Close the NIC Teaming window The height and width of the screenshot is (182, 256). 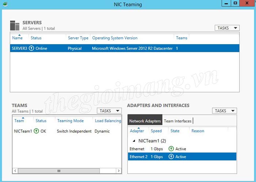(x=247, y=3)
